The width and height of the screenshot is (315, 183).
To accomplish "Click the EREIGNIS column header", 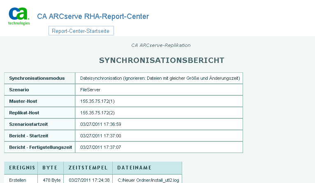I will click(x=21, y=168).
